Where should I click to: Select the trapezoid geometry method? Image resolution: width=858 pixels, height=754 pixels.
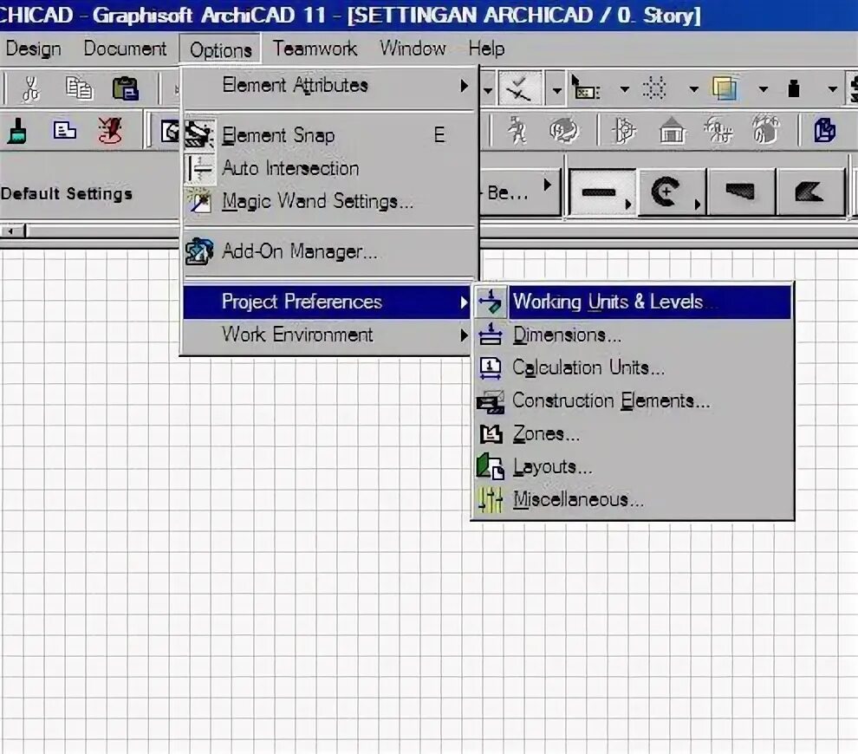point(741,192)
